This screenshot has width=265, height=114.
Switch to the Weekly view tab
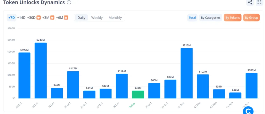(x=97, y=18)
